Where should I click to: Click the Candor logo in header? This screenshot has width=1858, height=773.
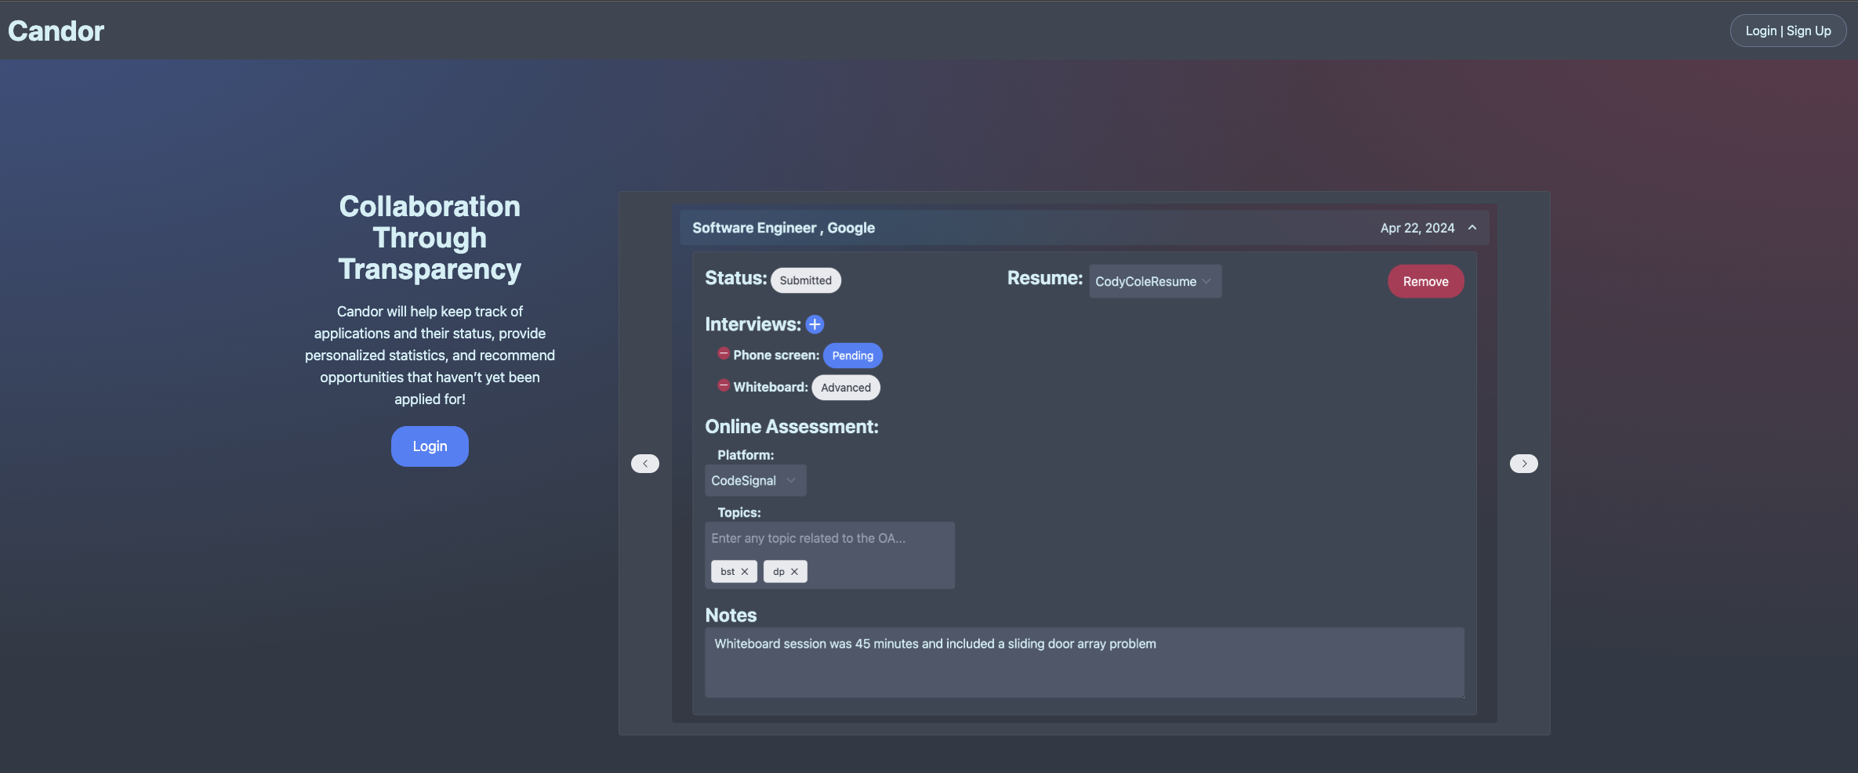pos(56,31)
